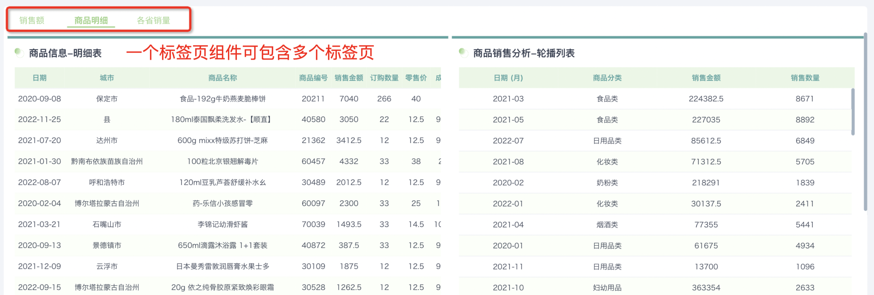The width and height of the screenshot is (874, 295).
Task: Click green dot icon beside 商品信息-明细表
Action: pyautogui.click(x=19, y=53)
